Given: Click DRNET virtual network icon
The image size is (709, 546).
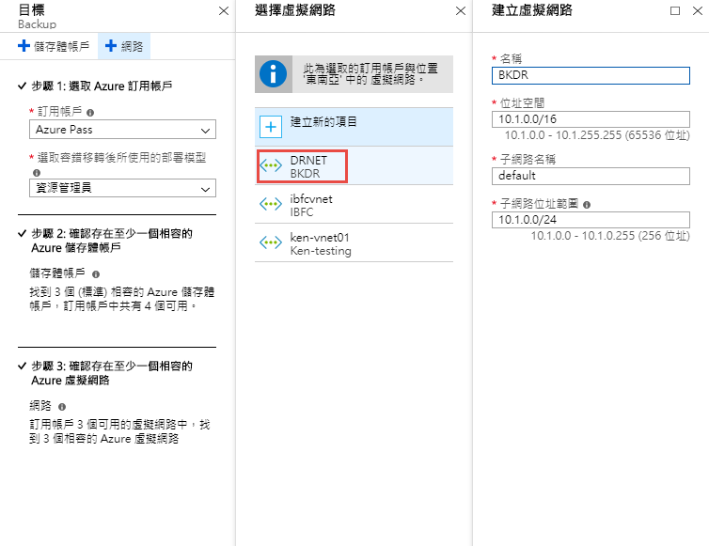Looking at the screenshot, I should 271,166.
